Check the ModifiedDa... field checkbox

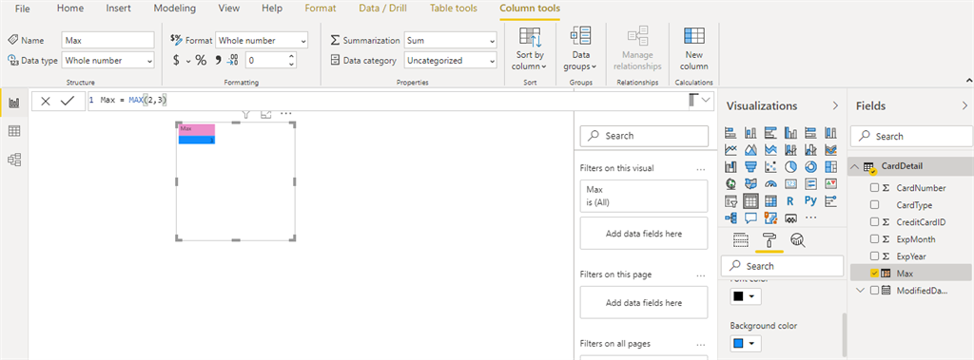[x=875, y=290]
